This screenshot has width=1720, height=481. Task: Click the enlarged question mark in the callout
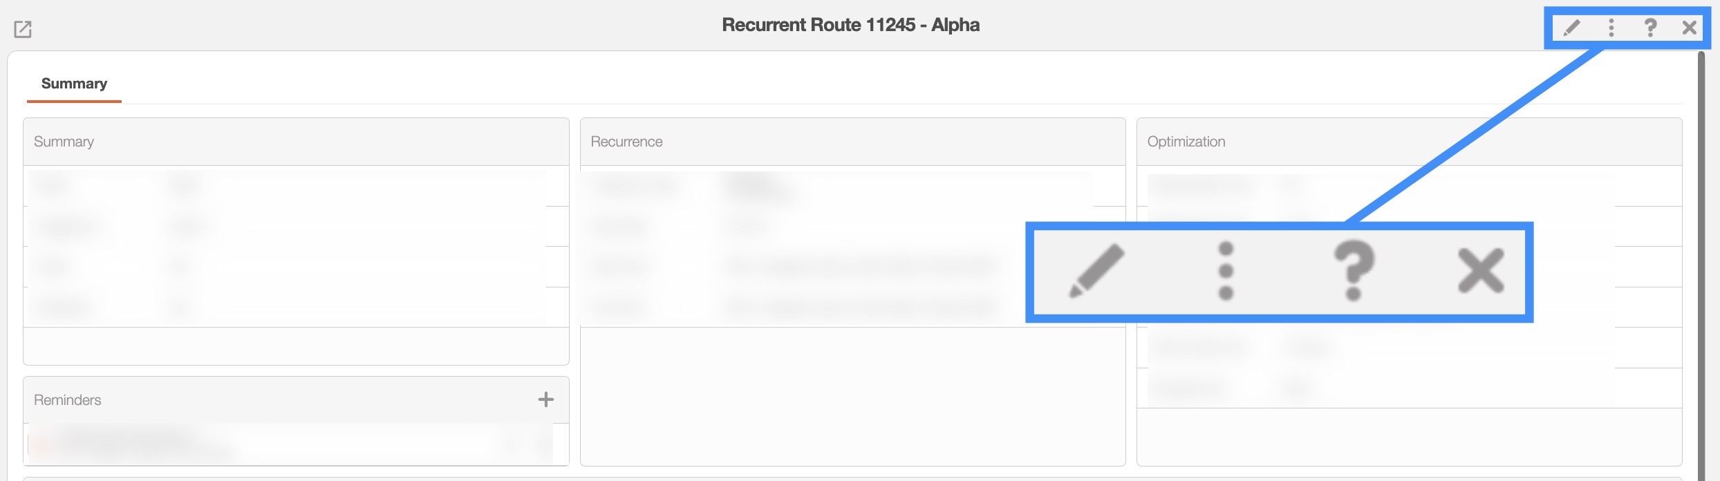tap(1354, 270)
